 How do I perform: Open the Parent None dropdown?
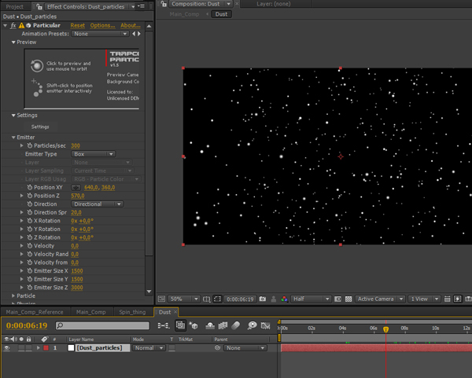tap(245, 348)
